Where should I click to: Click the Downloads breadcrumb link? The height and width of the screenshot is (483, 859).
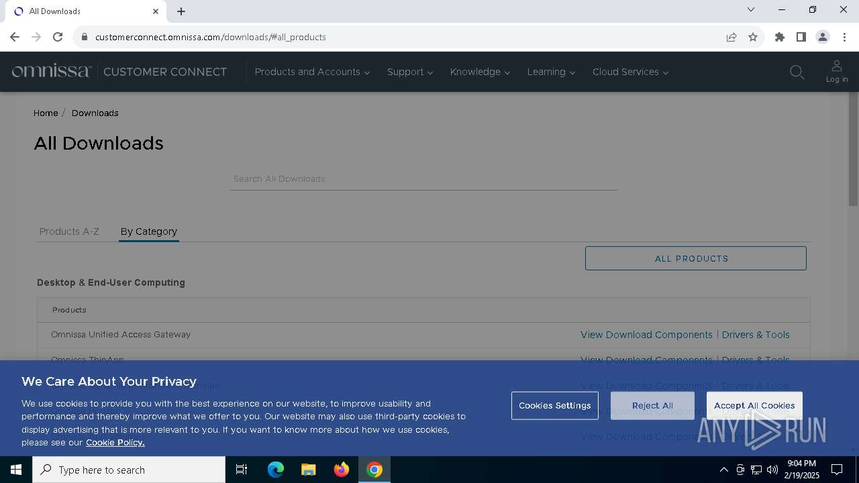(x=95, y=113)
